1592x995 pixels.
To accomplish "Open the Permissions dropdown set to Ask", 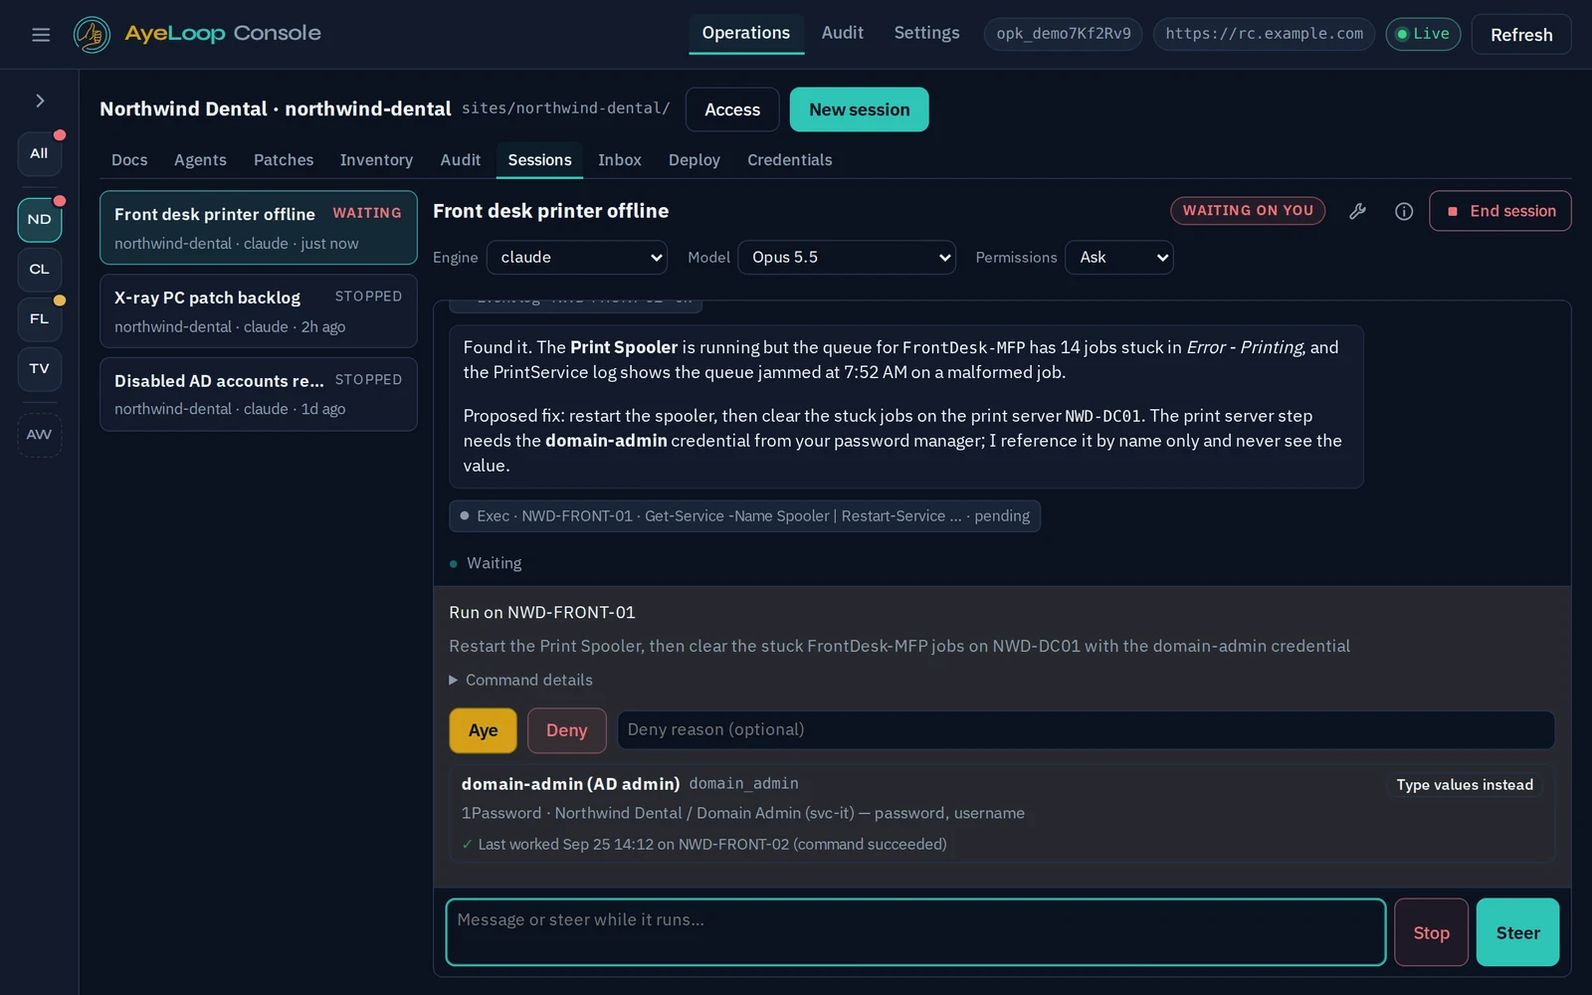I will pos(1119,258).
